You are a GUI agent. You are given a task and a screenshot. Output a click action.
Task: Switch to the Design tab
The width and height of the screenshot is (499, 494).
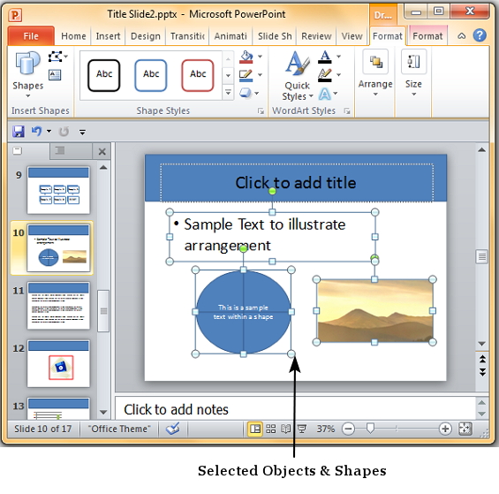click(146, 36)
